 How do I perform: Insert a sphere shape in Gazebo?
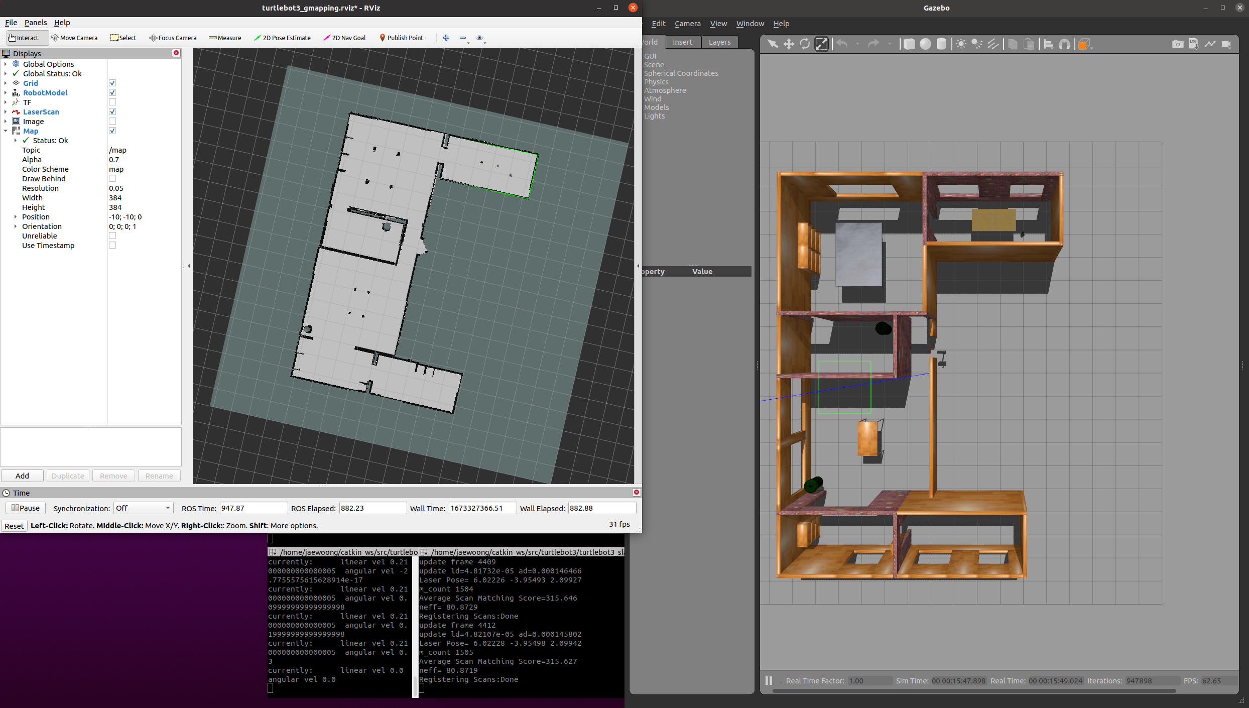point(925,44)
